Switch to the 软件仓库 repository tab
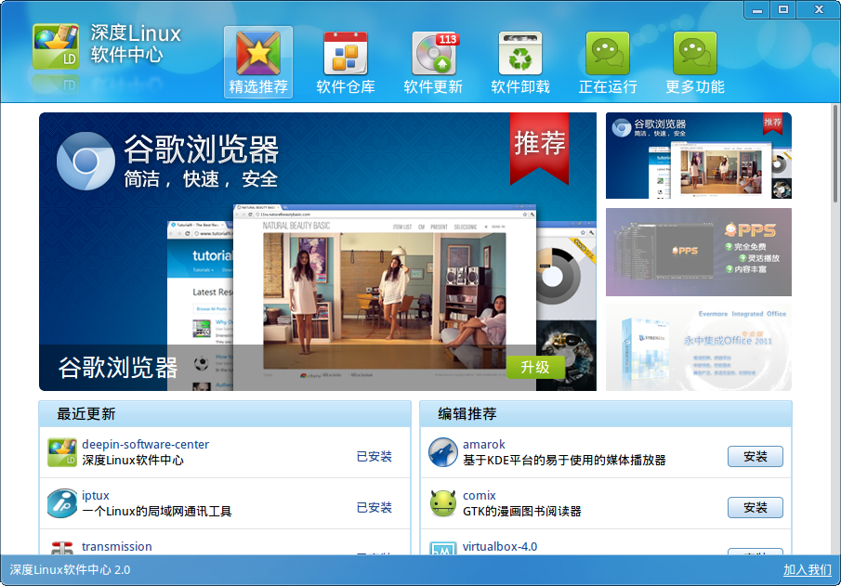Image resolution: width=841 pixels, height=586 pixels. point(346,62)
